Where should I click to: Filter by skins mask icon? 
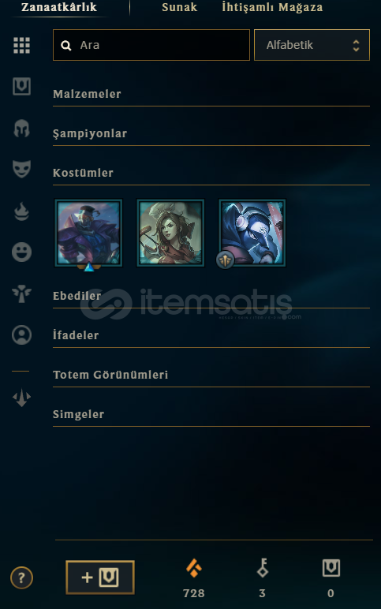pos(22,170)
